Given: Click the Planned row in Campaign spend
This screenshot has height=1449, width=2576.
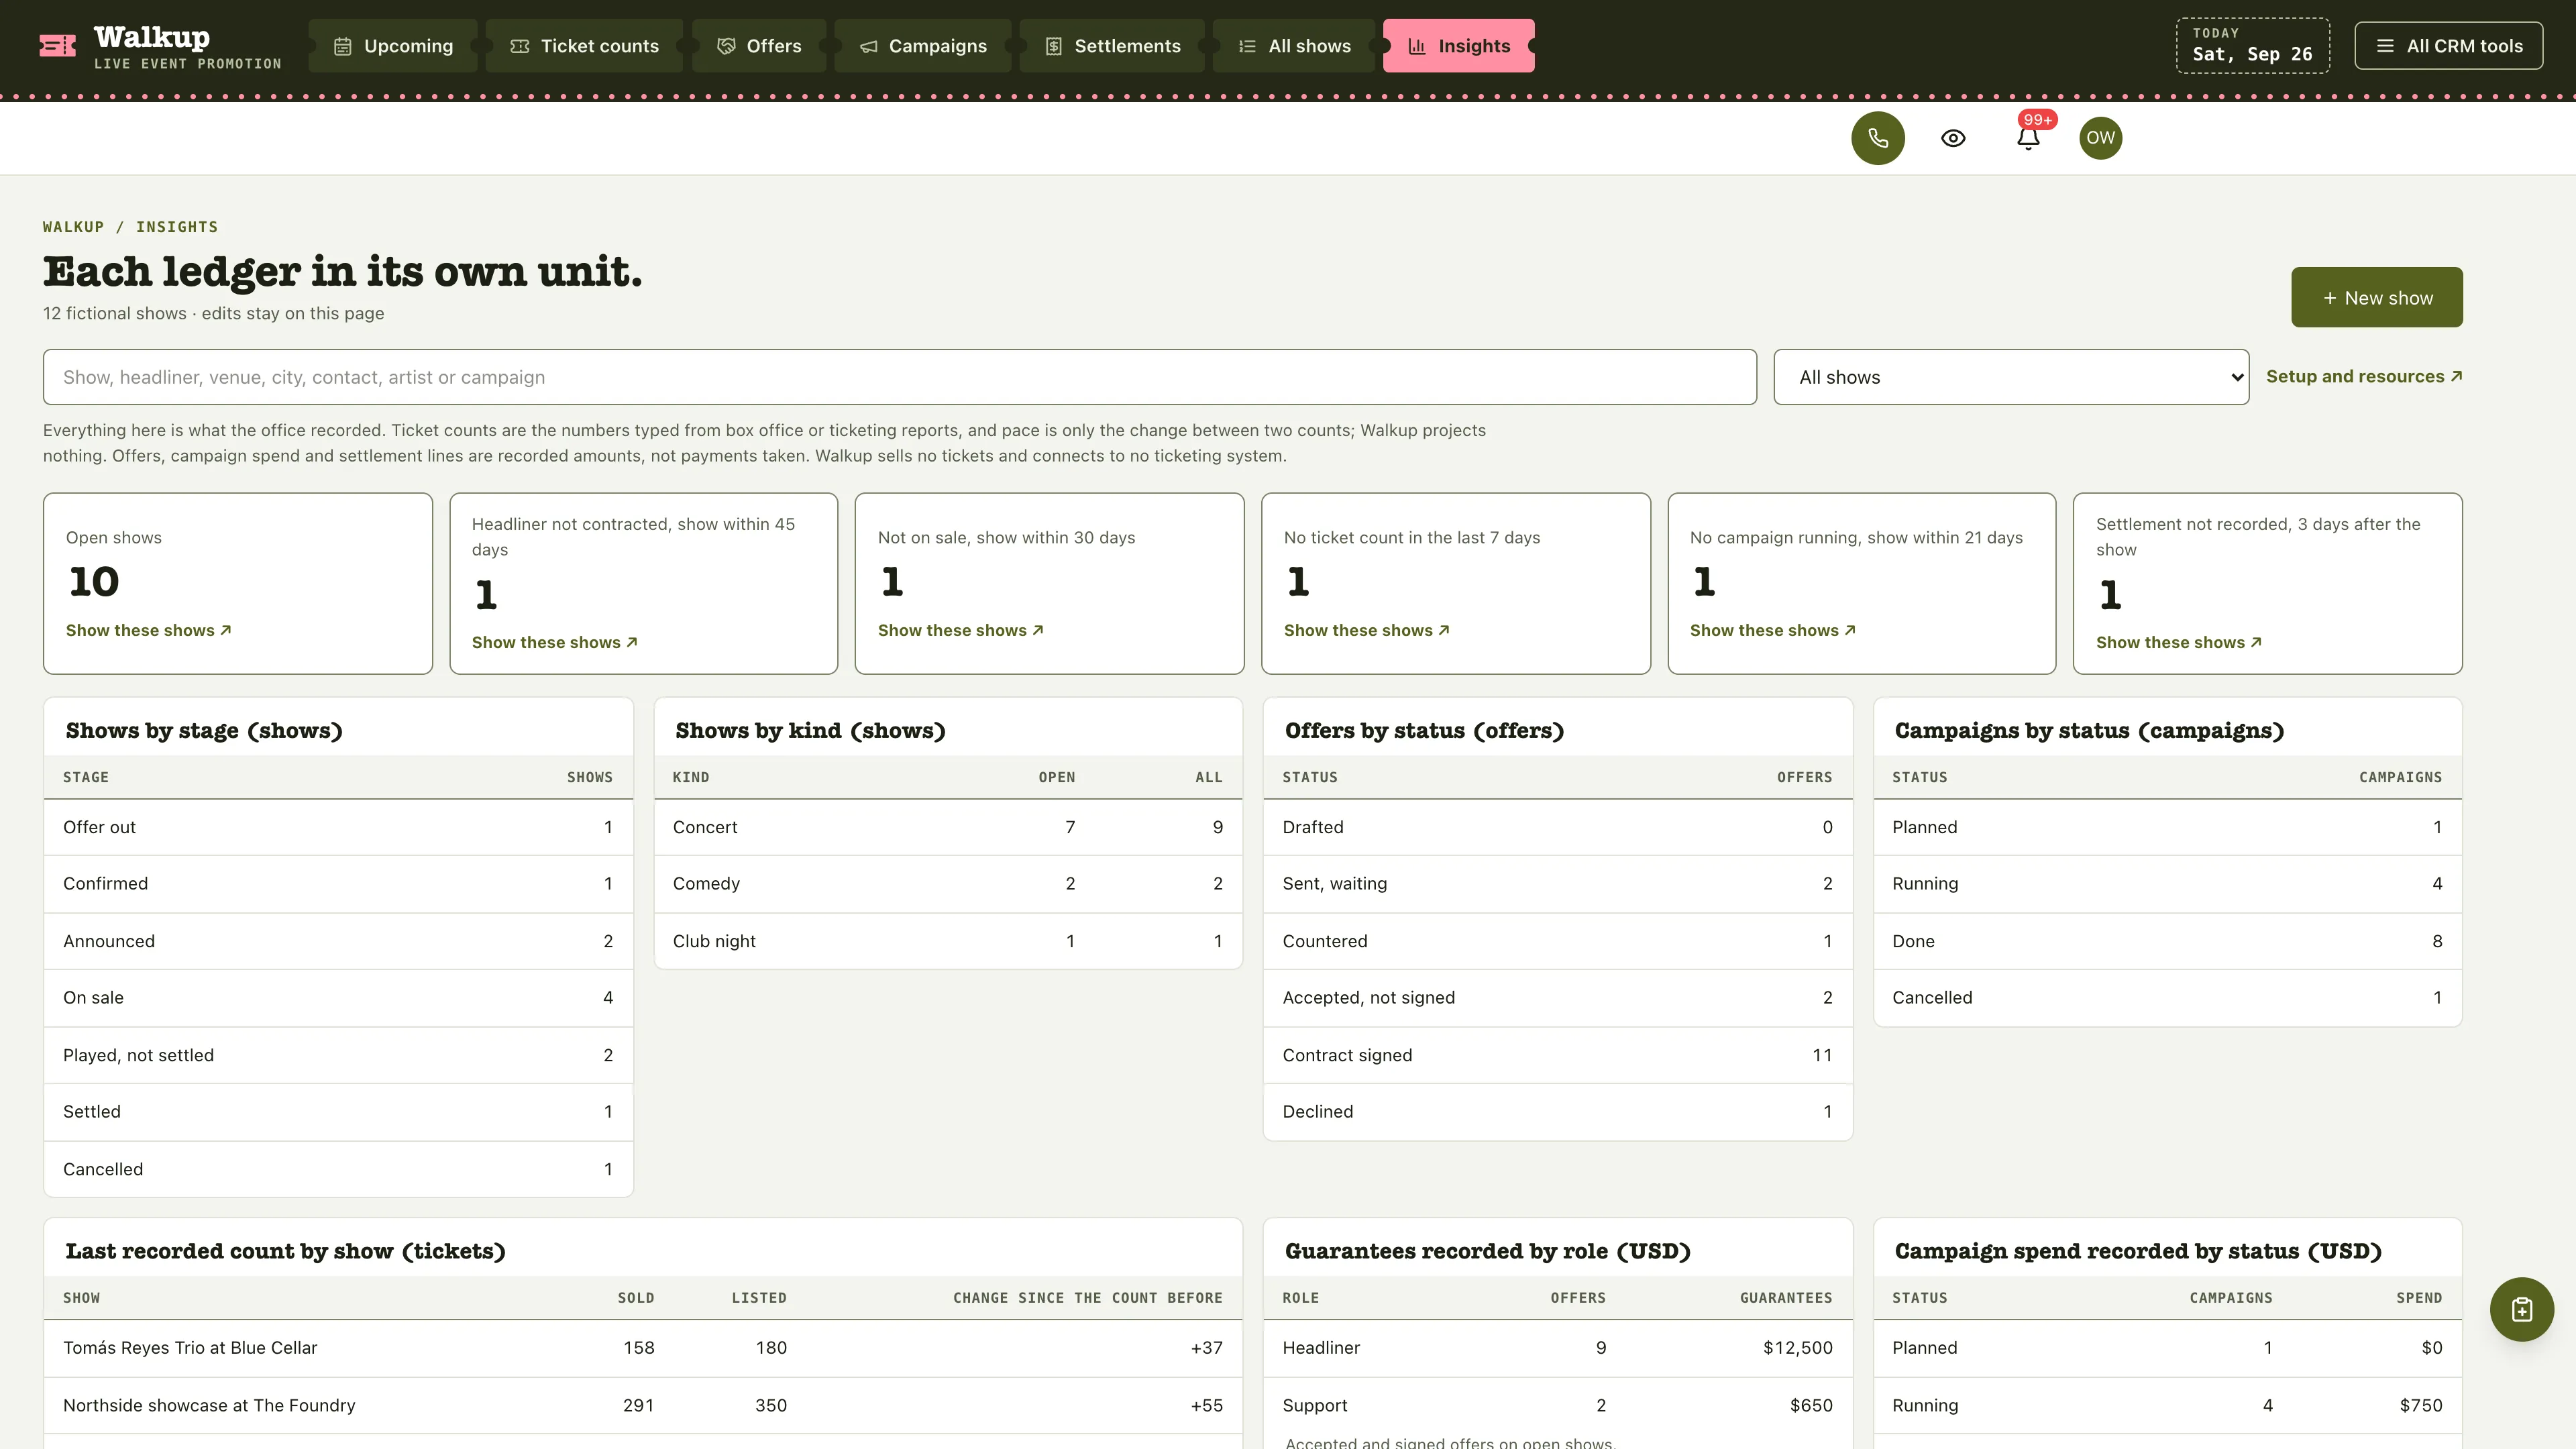Looking at the screenshot, I should click(2168, 1348).
